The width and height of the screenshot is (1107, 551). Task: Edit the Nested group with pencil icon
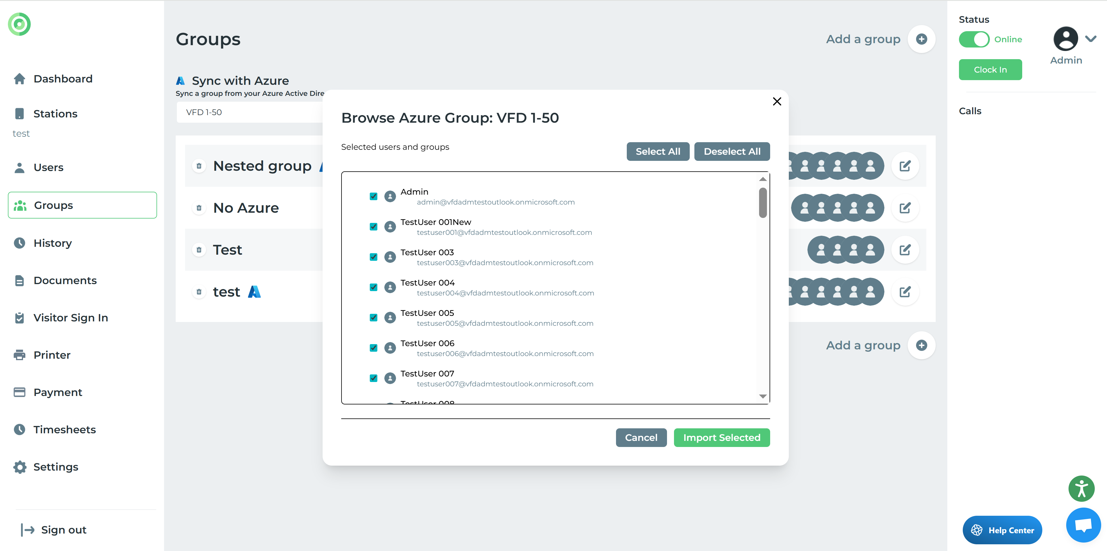[x=905, y=166]
